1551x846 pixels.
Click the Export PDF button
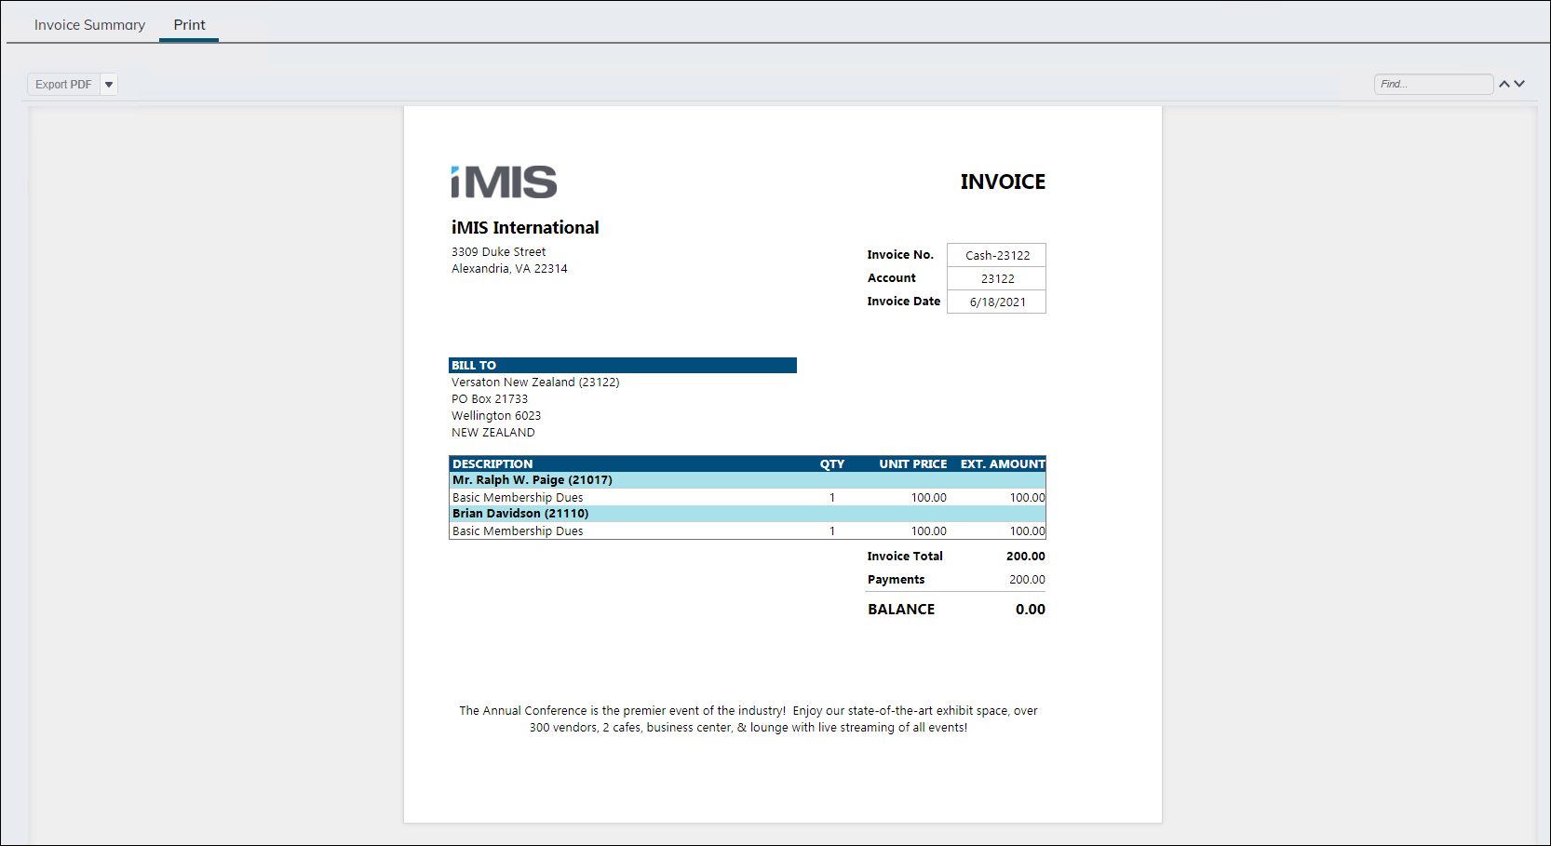(63, 85)
